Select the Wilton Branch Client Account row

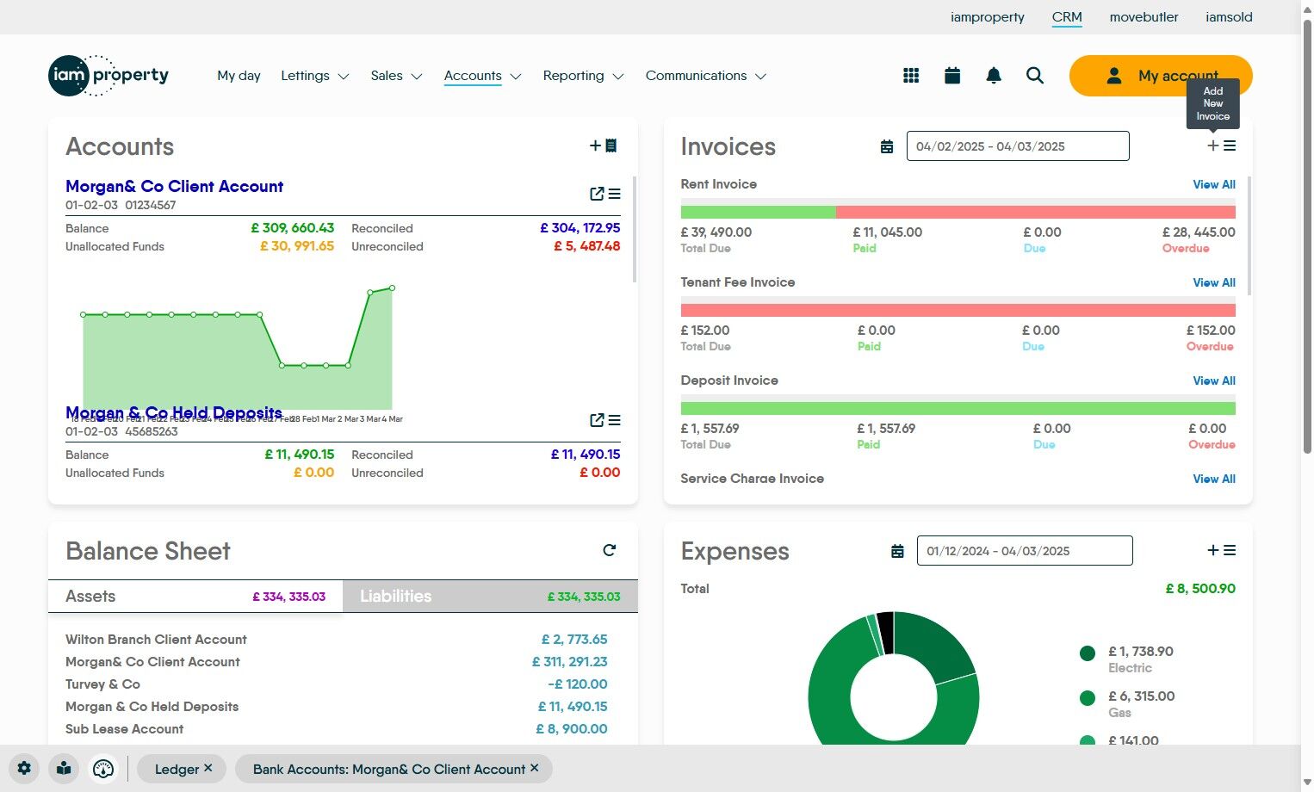(x=336, y=640)
